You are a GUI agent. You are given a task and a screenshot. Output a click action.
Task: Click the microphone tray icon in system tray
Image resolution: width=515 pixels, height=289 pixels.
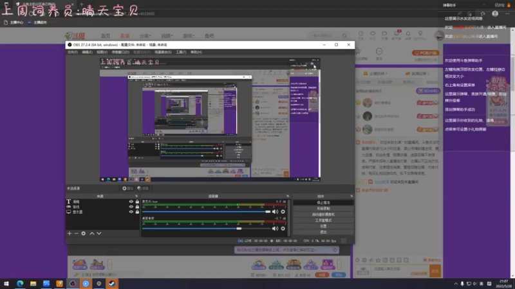point(462,284)
